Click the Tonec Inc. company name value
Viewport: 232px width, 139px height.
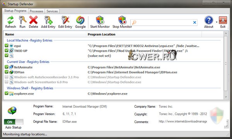166,107
